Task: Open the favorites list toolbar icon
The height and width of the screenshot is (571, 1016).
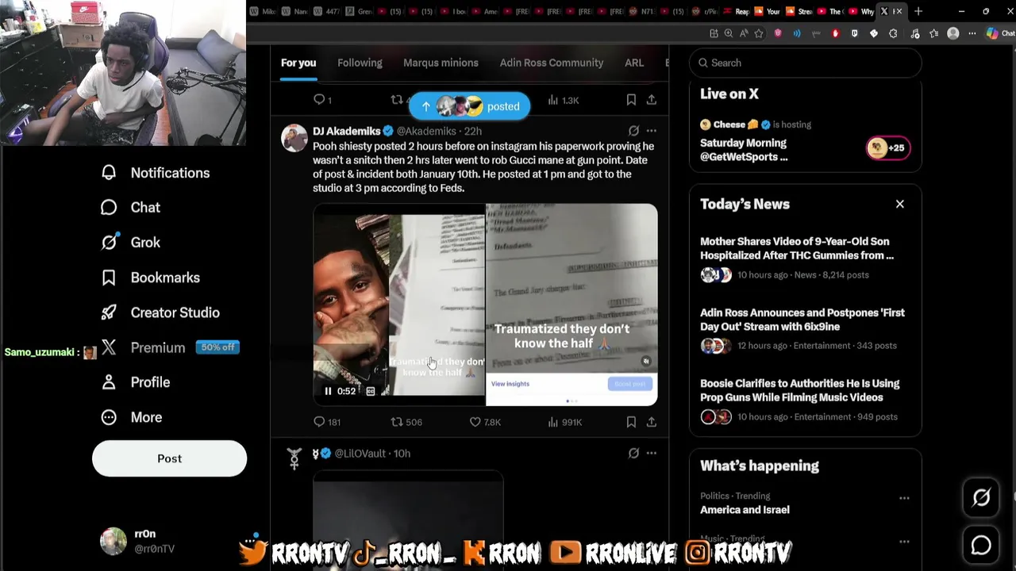Action: (x=933, y=33)
